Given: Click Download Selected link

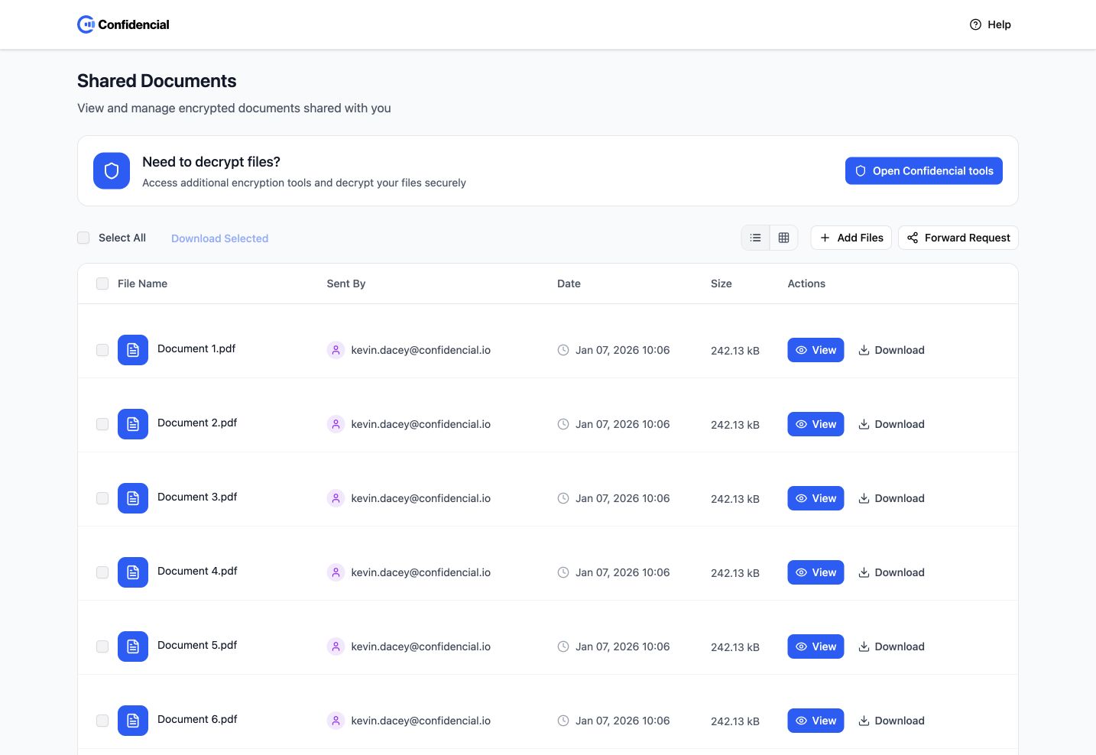Looking at the screenshot, I should point(220,238).
